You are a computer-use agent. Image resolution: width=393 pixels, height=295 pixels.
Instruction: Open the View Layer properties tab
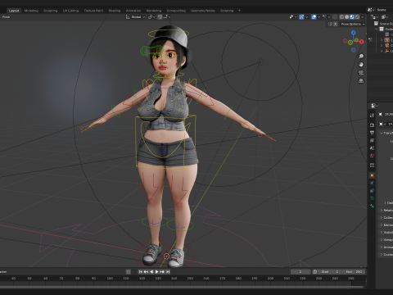coord(372,140)
